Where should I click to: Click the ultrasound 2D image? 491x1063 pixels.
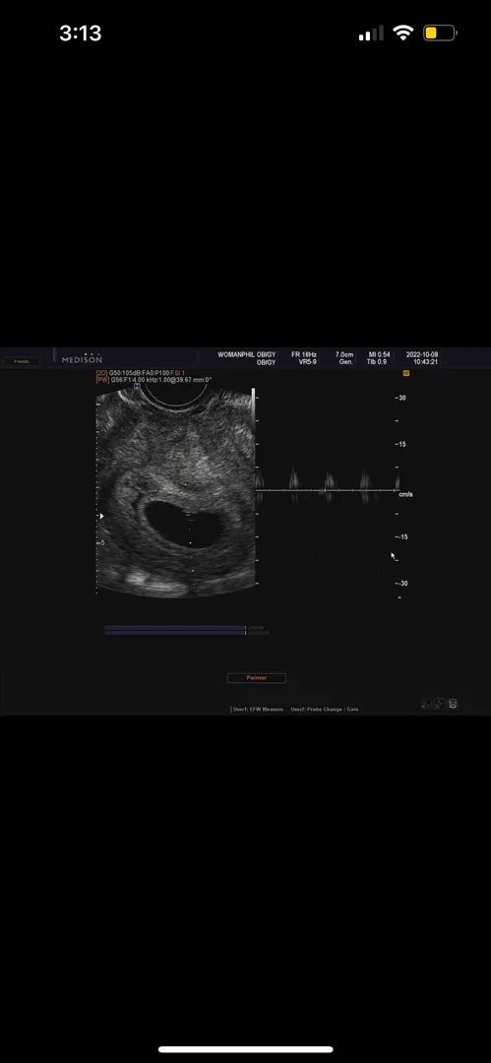point(176,493)
